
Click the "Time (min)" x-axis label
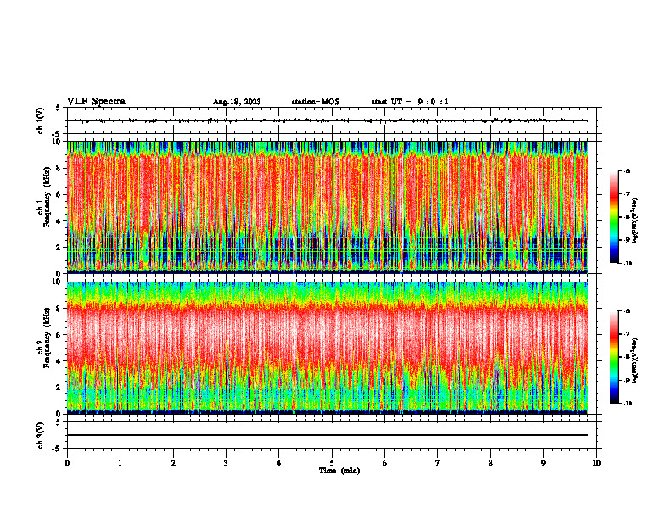[339, 471]
